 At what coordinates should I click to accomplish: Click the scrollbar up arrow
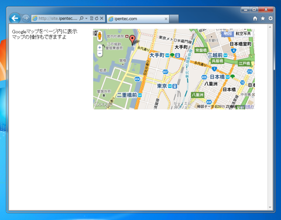coord(270,27)
